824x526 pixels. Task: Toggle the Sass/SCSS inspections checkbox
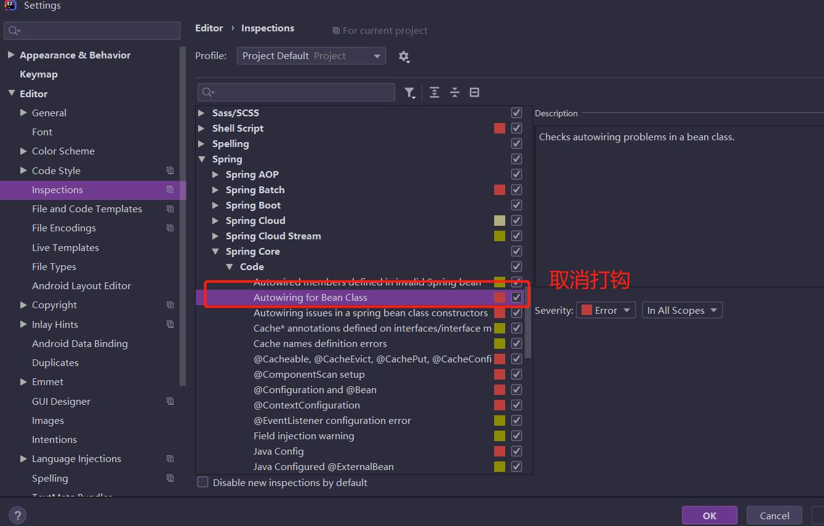coord(516,113)
